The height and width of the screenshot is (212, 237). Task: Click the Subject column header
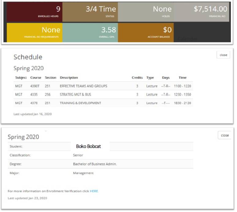pyautogui.click(x=21, y=77)
